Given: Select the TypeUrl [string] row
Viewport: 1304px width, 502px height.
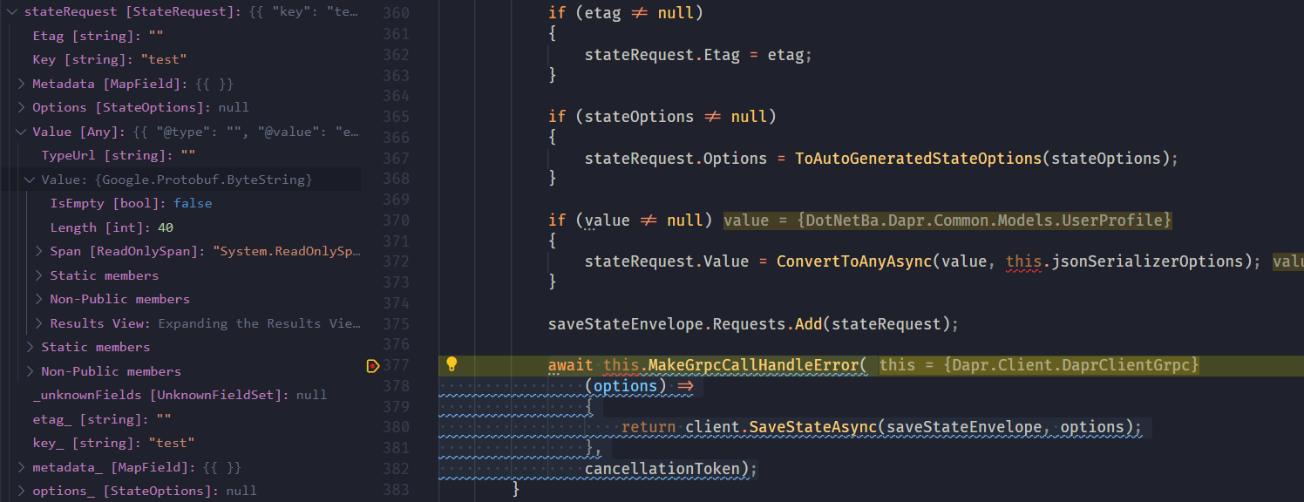Looking at the screenshot, I should point(180,155).
